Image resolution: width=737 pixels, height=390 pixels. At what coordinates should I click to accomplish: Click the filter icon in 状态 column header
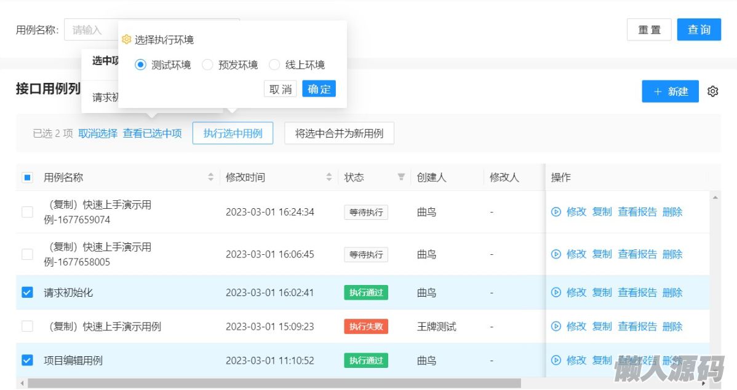pos(401,177)
